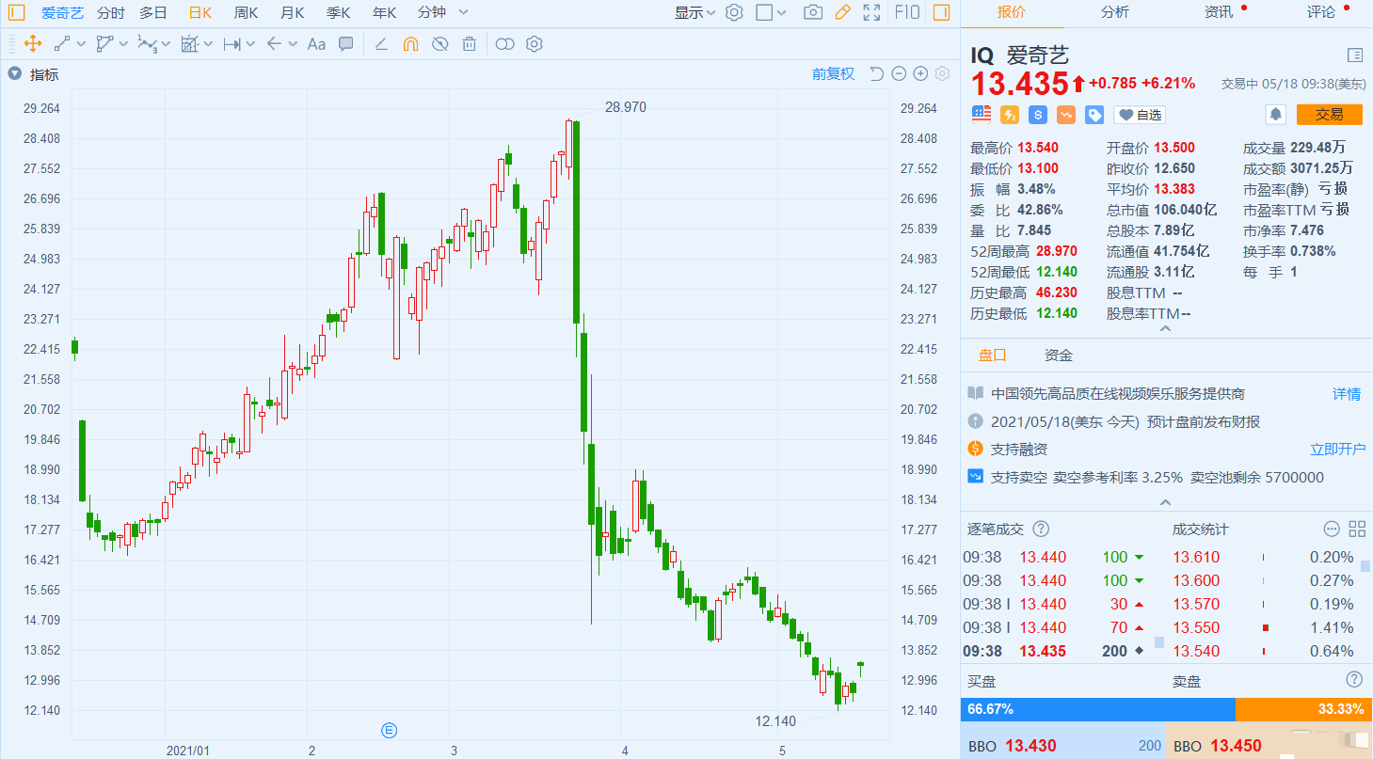Switch to the 资金 capital tab

click(x=1059, y=356)
